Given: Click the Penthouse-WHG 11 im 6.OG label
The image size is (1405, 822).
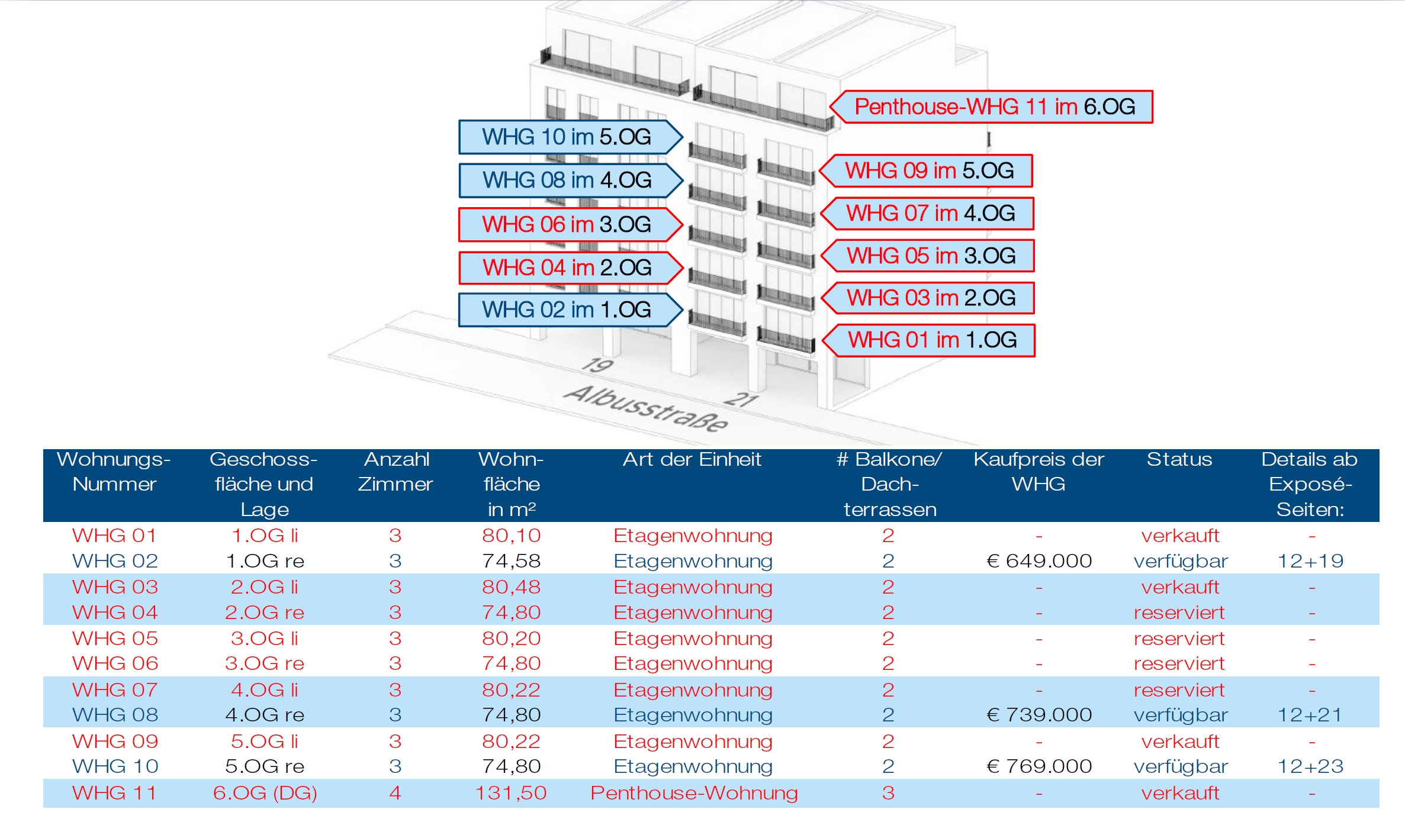Looking at the screenshot, I should (995, 107).
